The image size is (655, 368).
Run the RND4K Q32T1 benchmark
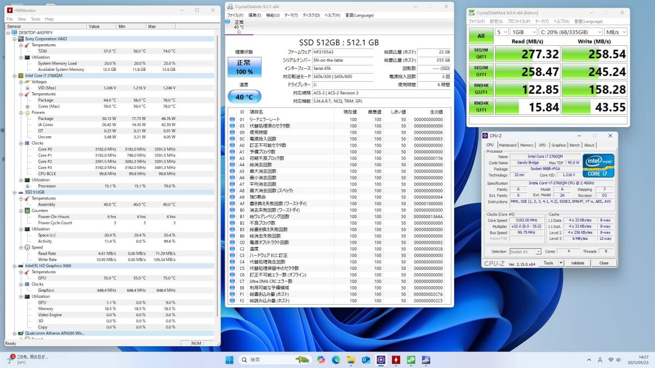(x=481, y=89)
